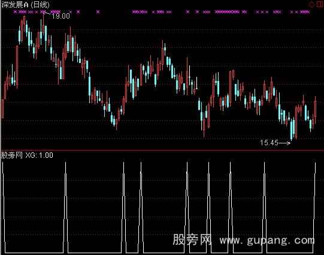
Task: Click the 19.00 high price label
Action: point(60,16)
